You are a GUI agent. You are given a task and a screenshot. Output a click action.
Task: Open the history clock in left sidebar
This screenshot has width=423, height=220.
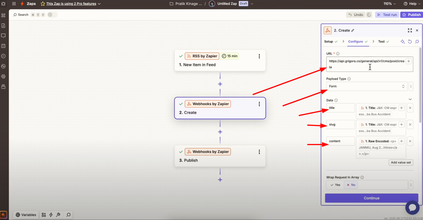(x=3, y=56)
